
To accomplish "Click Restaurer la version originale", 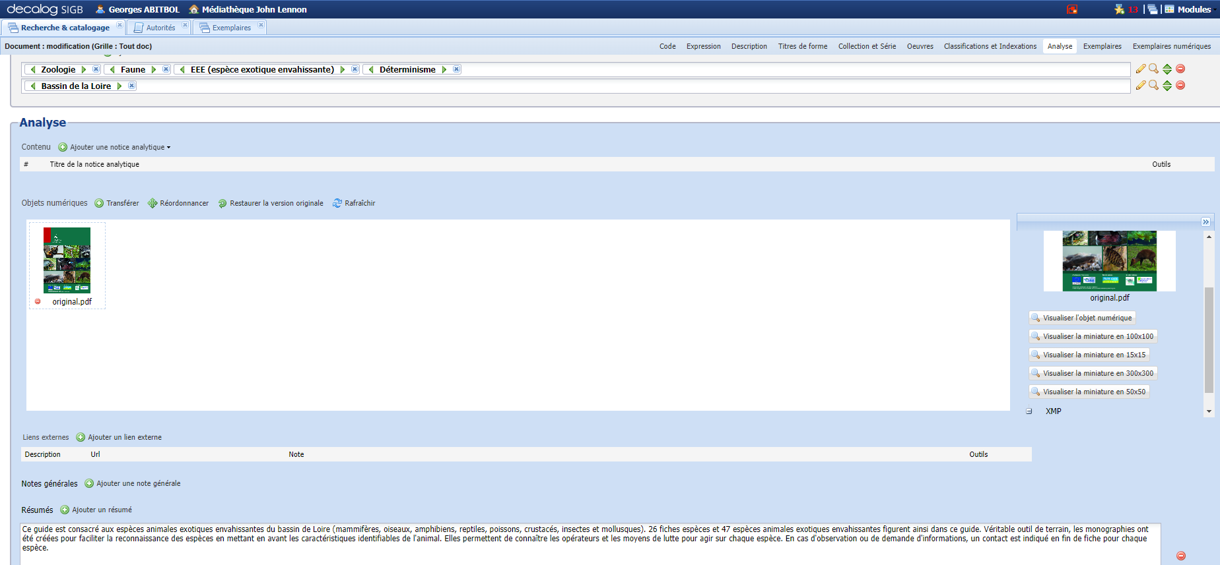I will click(x=271, y=203).
